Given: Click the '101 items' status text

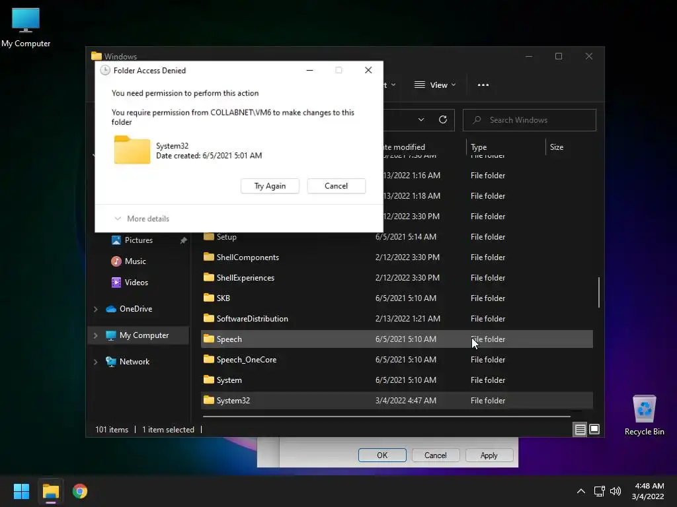Looking at the screenshot, I should coord(112,429).
